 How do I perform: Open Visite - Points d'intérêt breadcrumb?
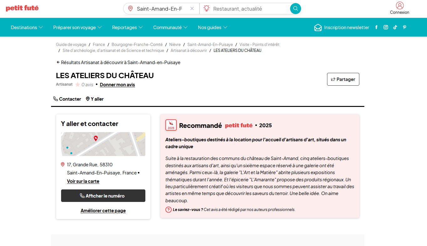pos(259,45)
